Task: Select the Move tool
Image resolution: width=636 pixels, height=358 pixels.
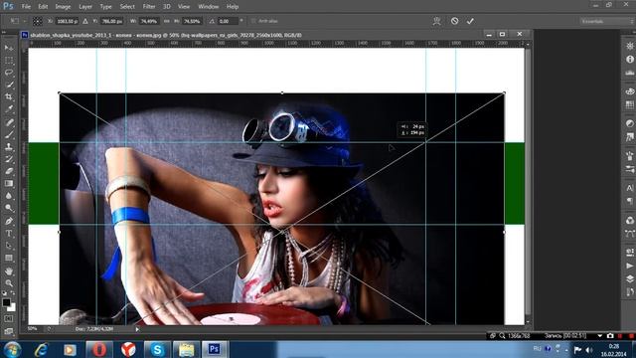Action: [9, 48]
